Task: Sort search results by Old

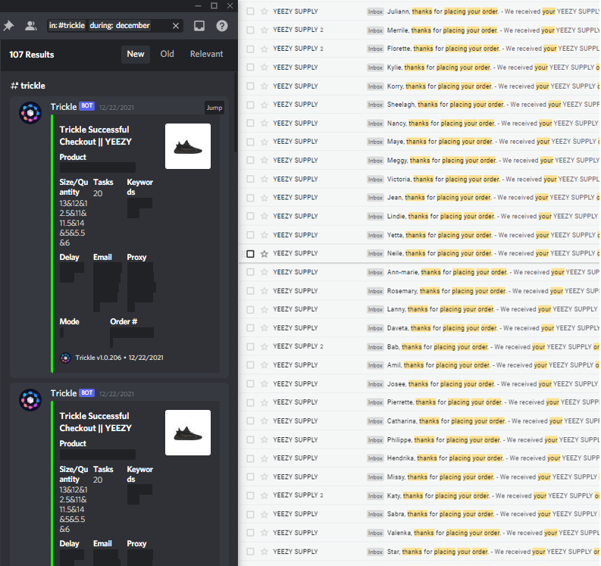Action: 167,54
